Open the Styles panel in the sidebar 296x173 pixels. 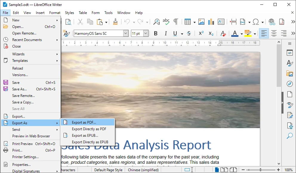click(x=290, y=63)
